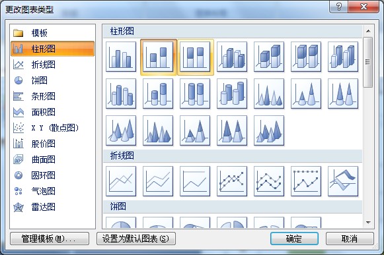Click the chart gallery scrollbar thumb
The height and width of the screenshot is (255, 384).
click(368, 62)
